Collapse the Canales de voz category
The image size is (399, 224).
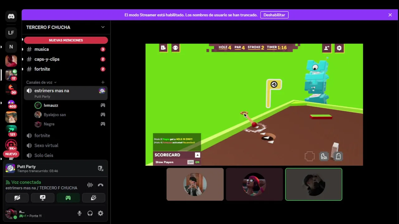41,82
